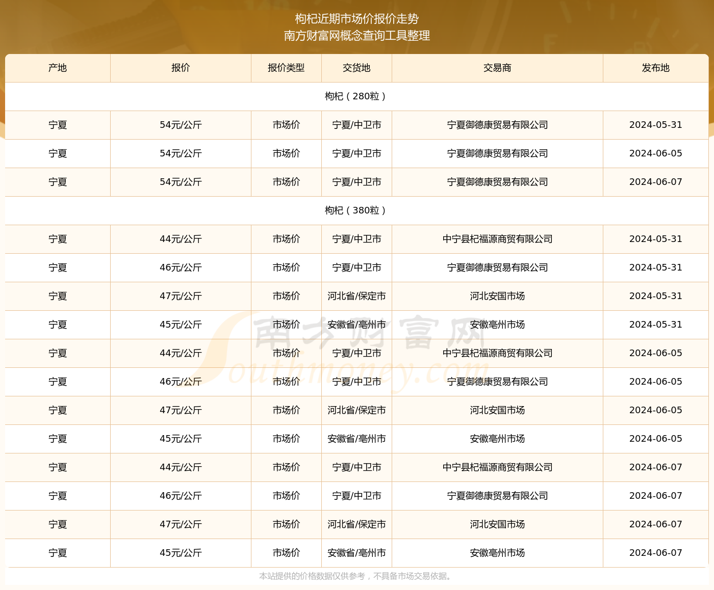
Task: Click 46元/公斤 price dated 2024-06-07
Action: coord(181,496)
